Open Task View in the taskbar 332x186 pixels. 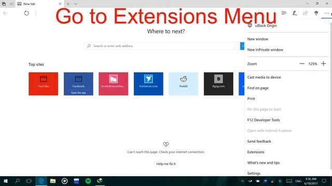(29, 181)
